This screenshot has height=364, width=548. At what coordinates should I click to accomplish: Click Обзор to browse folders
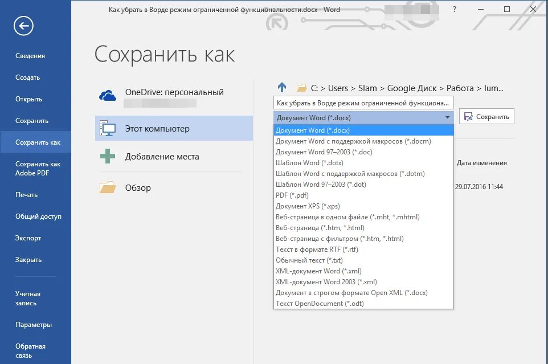pyautogui.click(x=174, y=188)
